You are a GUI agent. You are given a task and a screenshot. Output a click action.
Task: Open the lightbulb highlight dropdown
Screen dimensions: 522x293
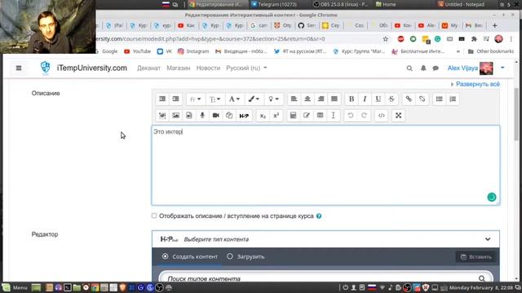click(x=274, y=99)
